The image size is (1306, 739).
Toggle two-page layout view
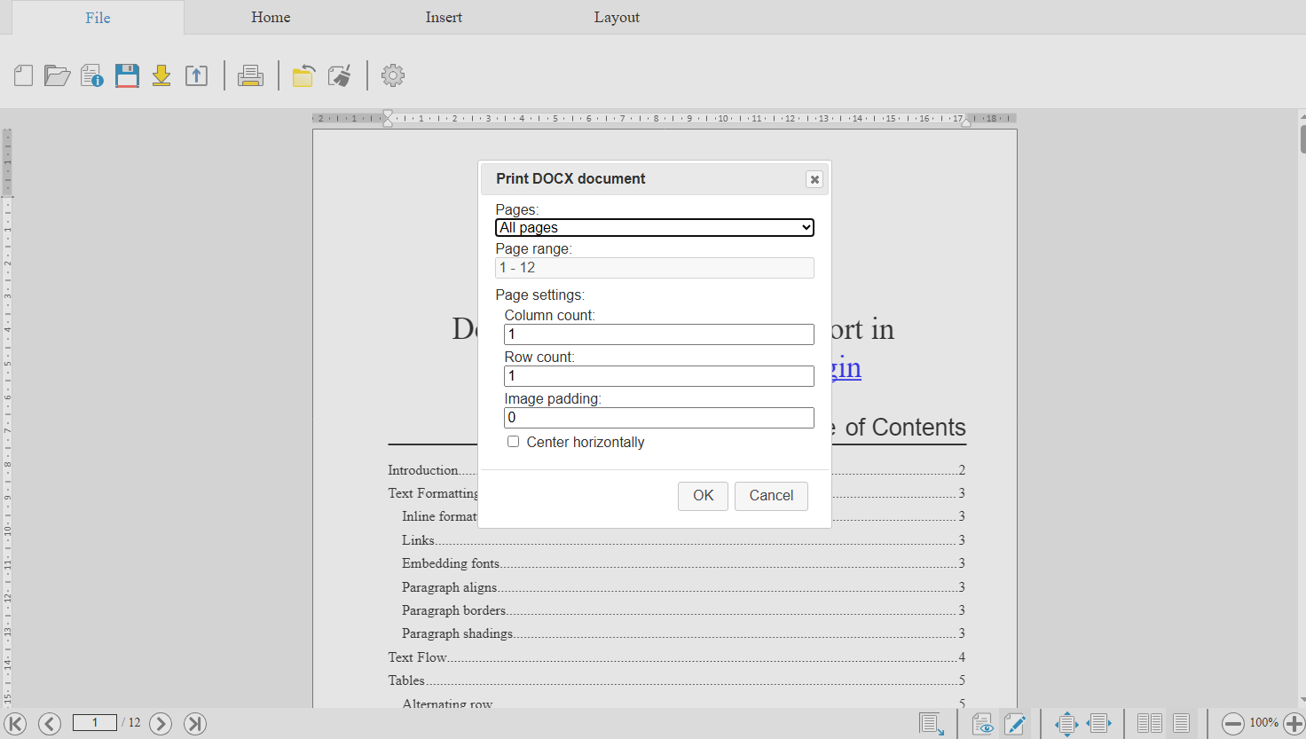[x=1149, y=724]
